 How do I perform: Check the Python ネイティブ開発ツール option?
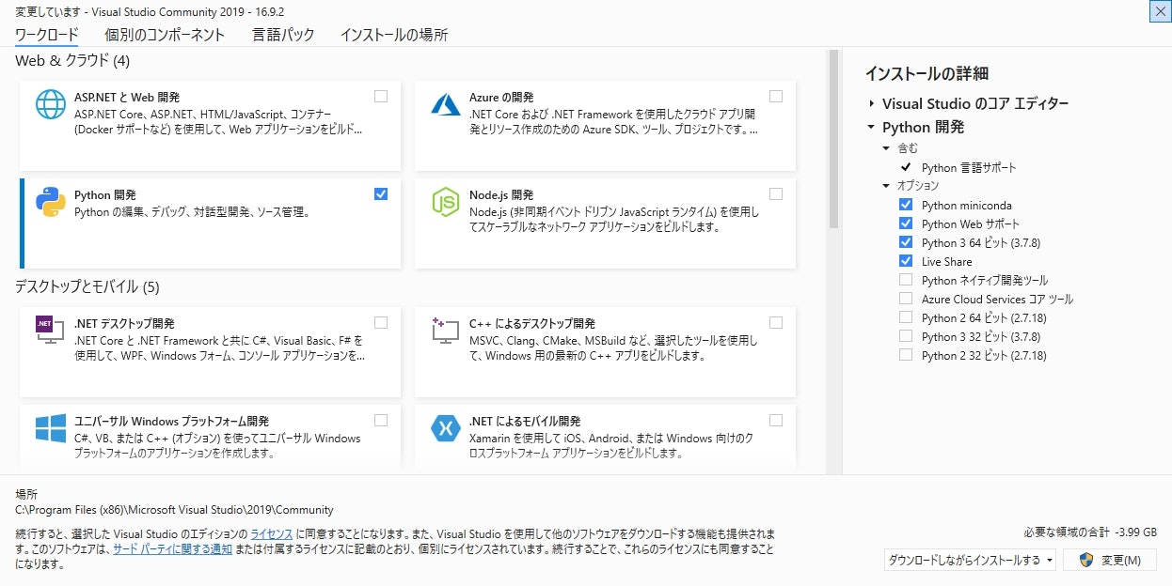(x=906, y=280)
